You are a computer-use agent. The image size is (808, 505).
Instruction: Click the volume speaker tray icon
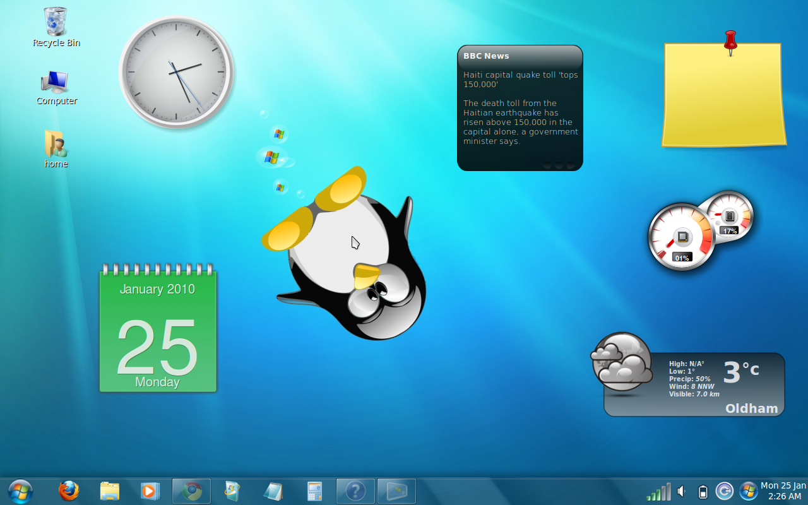tap(681, 491)
